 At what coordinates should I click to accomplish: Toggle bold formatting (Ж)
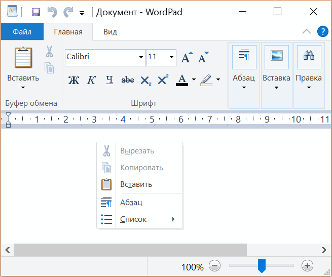pos(73,80)
